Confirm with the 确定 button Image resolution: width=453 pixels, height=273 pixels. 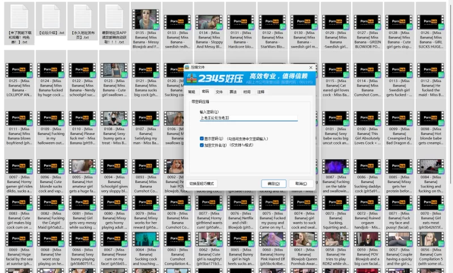pyautogui.click(x=273, y=184)
